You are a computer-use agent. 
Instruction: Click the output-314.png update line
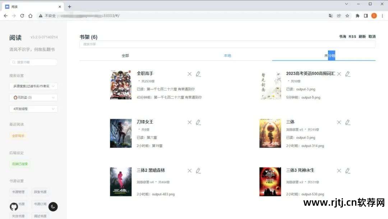[x=305, y=146]
